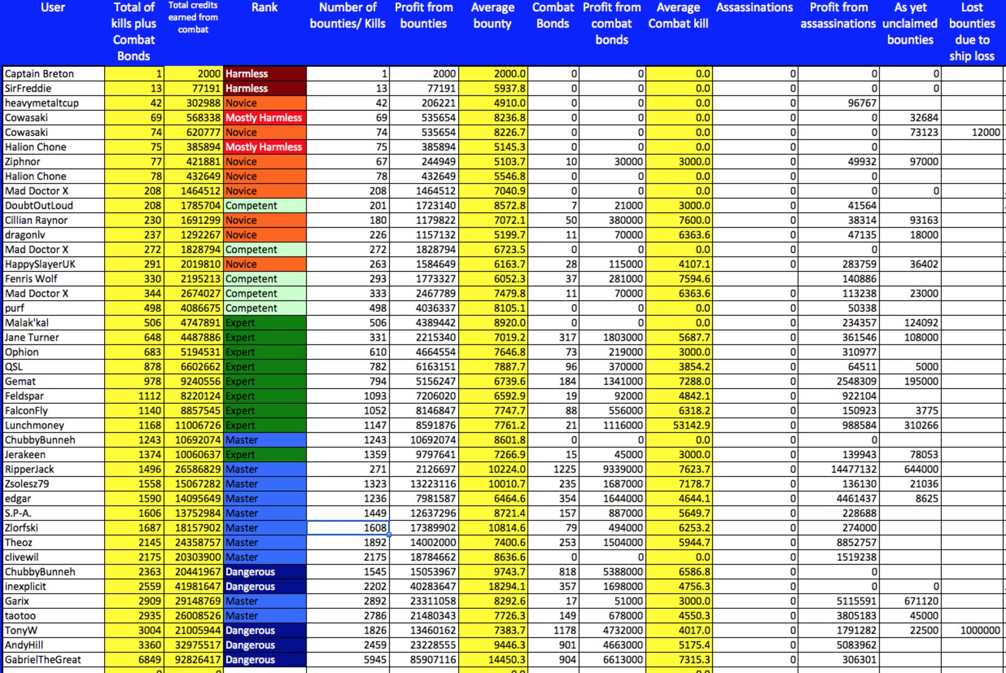1006x673 pixels.
Task: Select the 'dragonlv' user cell
Action: coord(53,235)
